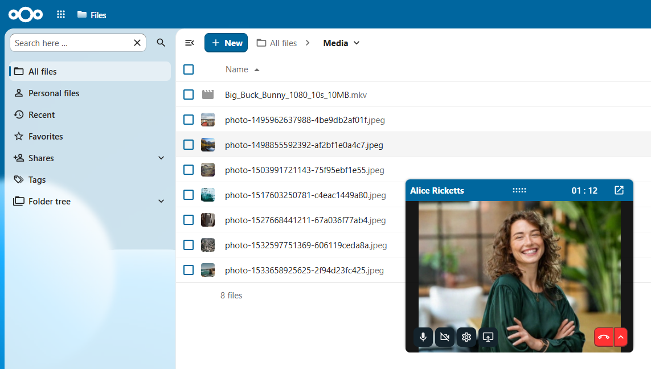Open Recent in sidebar

click(x=89, y=114)
